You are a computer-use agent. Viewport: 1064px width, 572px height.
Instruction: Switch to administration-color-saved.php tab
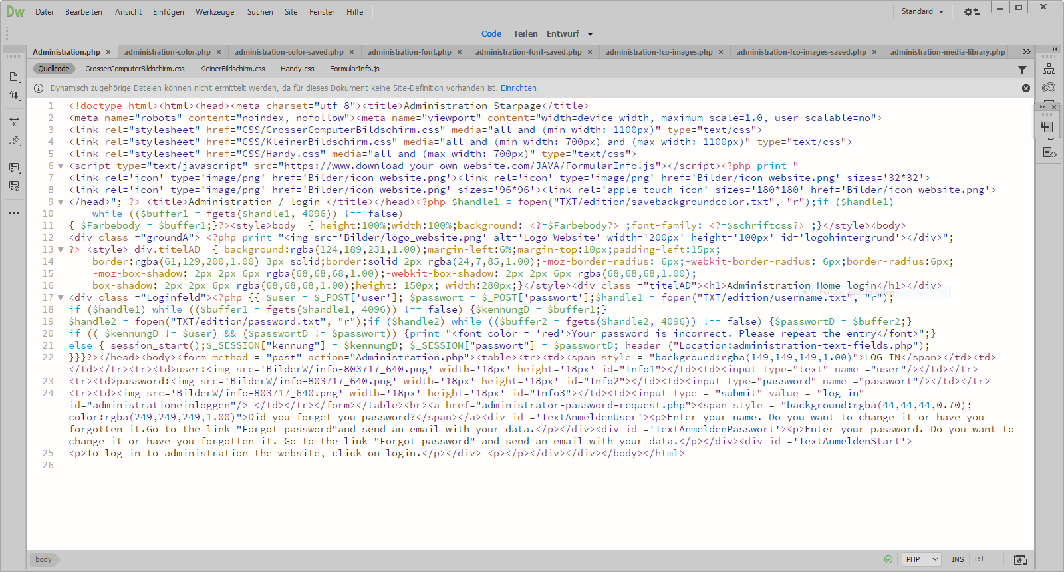tap(289, 52)
